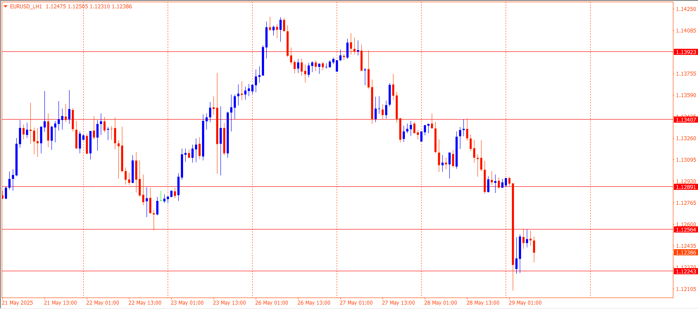Click the OHLC values 1.12475 1.12505 1.12310 1.12386
The height and width of the screenshot is (309, 698).
[x=89, y=7]
